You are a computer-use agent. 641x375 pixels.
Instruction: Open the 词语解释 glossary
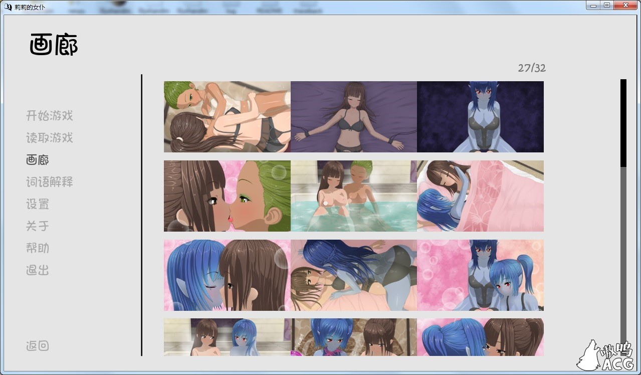point(50,182)
